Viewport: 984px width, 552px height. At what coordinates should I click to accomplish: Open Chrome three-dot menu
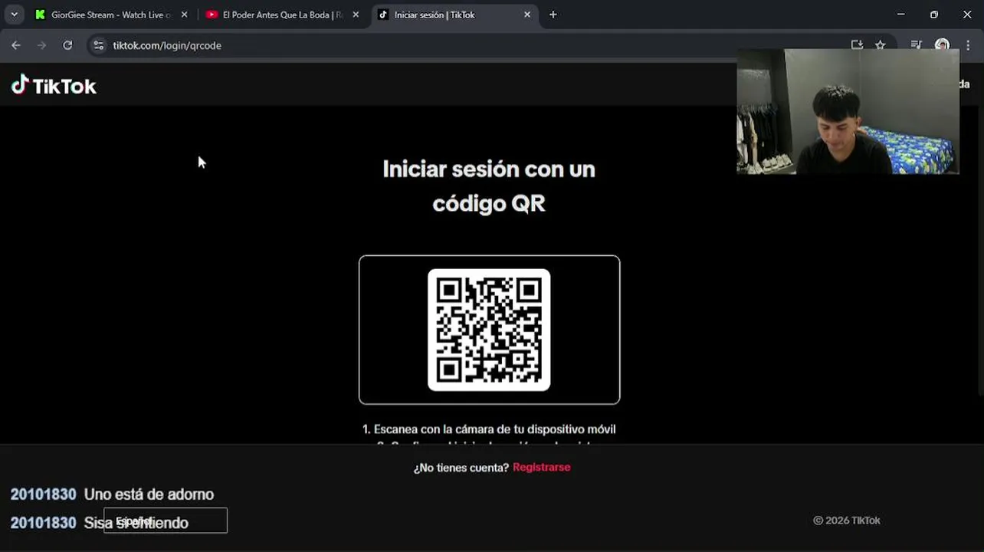(969, 45)
